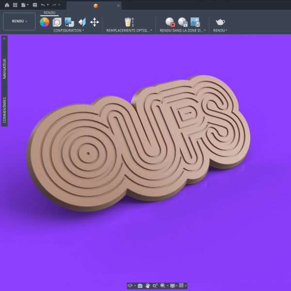The height and width of the screenshot is (291, 291).
Task: Open the NAVIGATEUR side panel
Action: (4, 69)
